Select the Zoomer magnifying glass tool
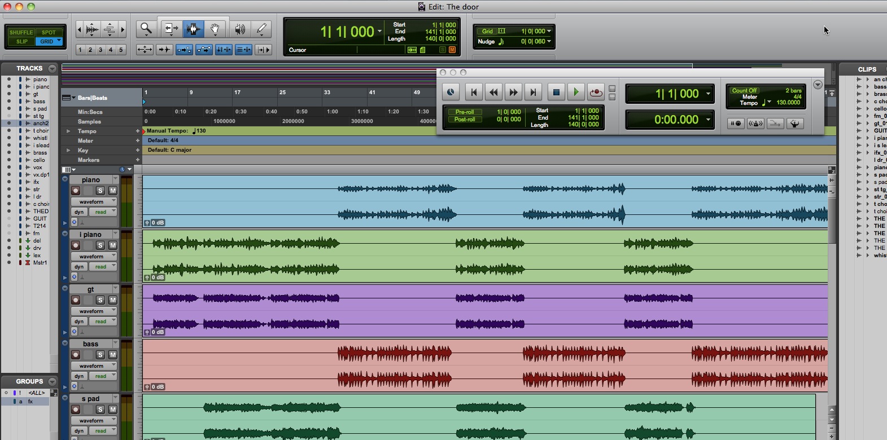 click(146, 29)
